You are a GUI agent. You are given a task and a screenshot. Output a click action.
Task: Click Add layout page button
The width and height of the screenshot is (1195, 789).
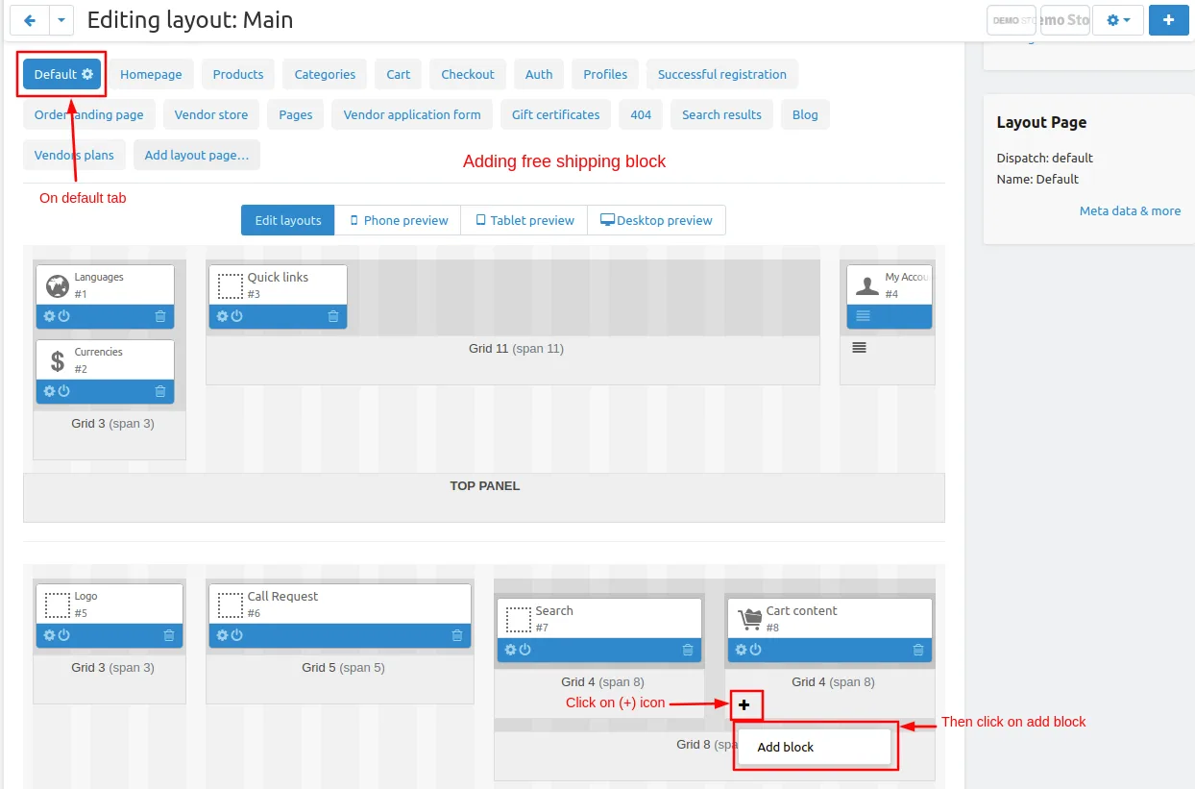(197, 155)
